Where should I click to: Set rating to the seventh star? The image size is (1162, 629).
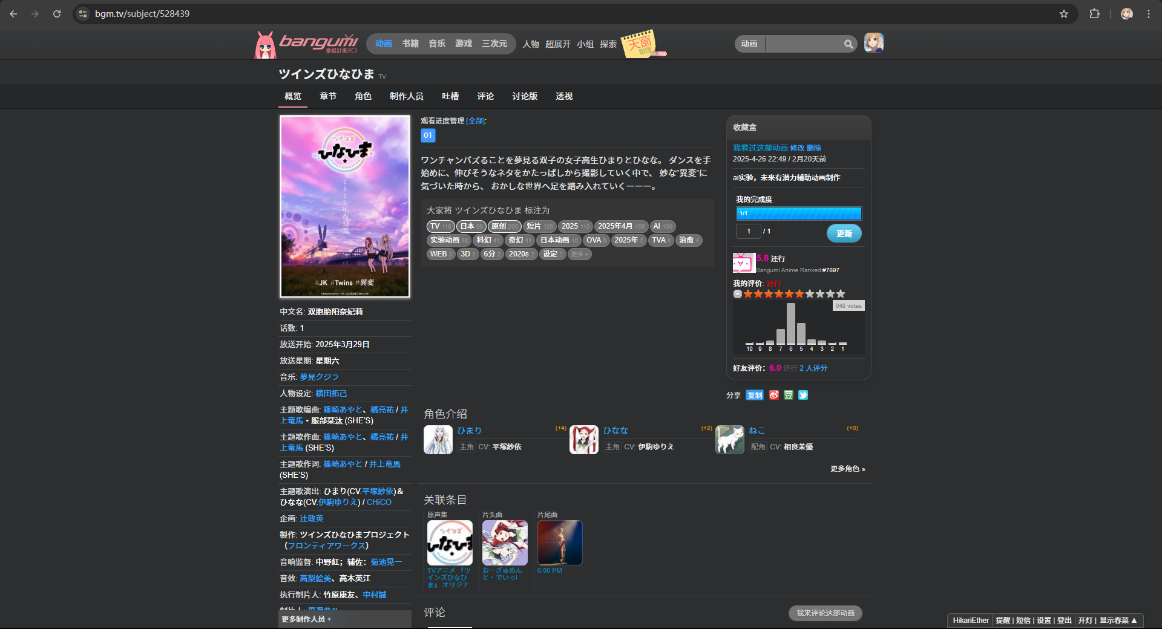(810, 294)
